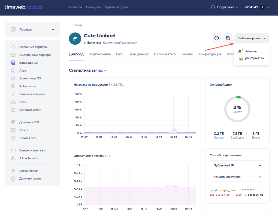This screenshot has height=212, width=278.
Task: Click the cloud servers icon in sidebar
Action: (13, 47)
